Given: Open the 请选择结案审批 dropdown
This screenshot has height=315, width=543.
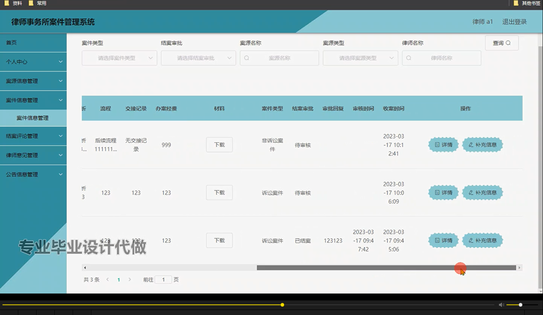Looking at the screenshot, I should (x=198, y=58).
